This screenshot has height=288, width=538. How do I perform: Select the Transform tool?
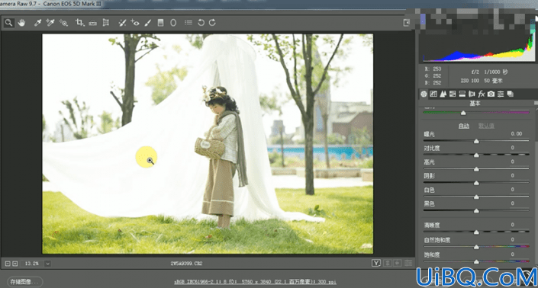click(106, 23)
